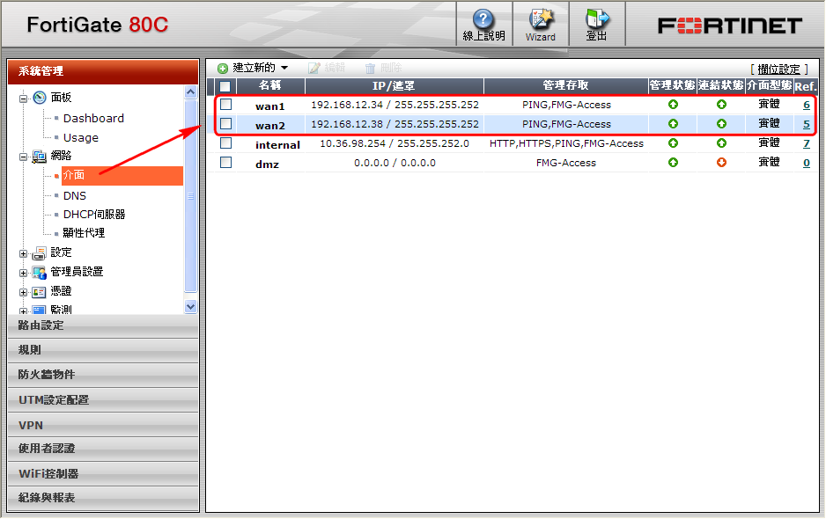The width and height of the screenshot is (826, 519).
Task: Click the 建立新的 create new button
Action: click(254, 68)
